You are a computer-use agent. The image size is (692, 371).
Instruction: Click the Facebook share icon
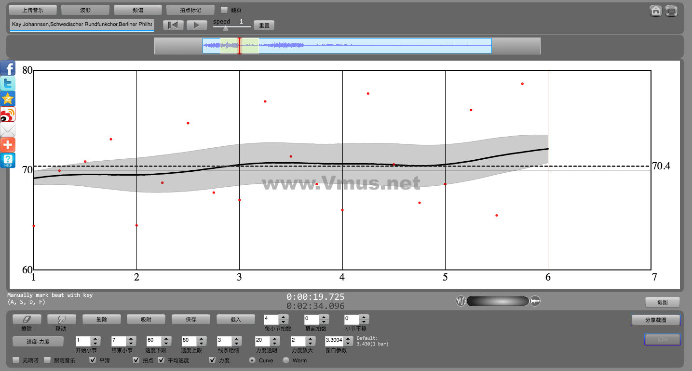click(x=8, y=68)
